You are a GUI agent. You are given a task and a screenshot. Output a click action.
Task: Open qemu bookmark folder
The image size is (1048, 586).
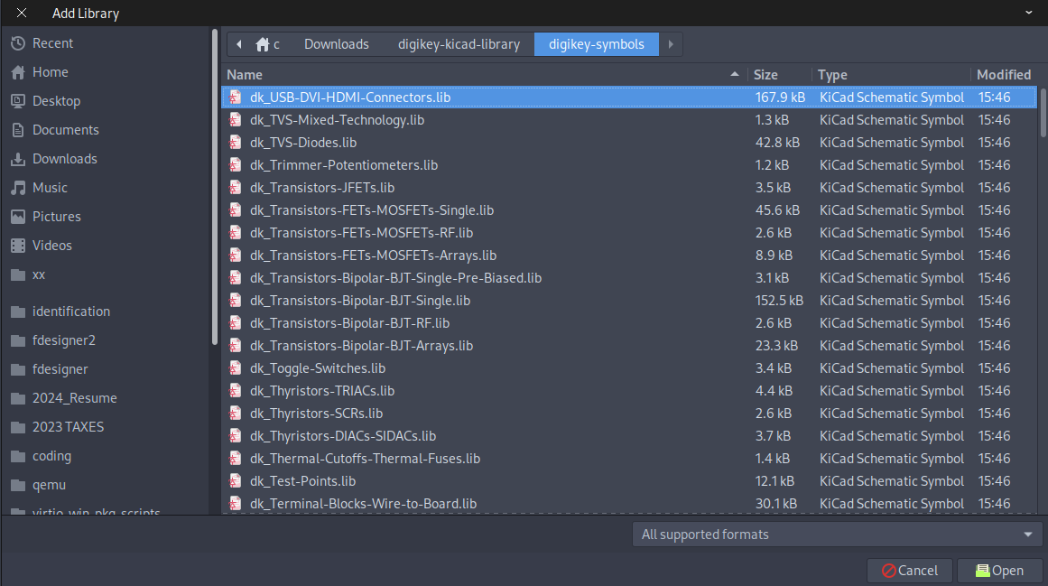point(49,485)
